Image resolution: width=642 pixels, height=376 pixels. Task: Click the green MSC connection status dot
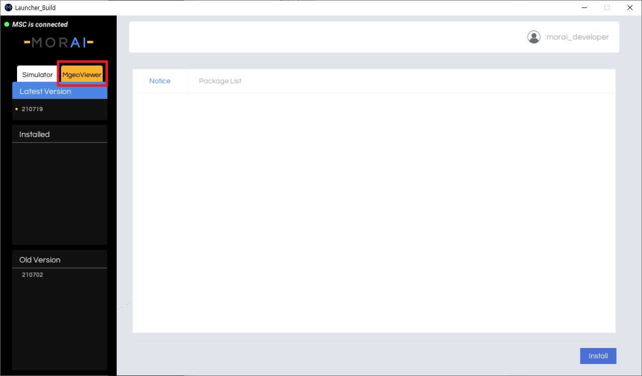pos(7,24)
